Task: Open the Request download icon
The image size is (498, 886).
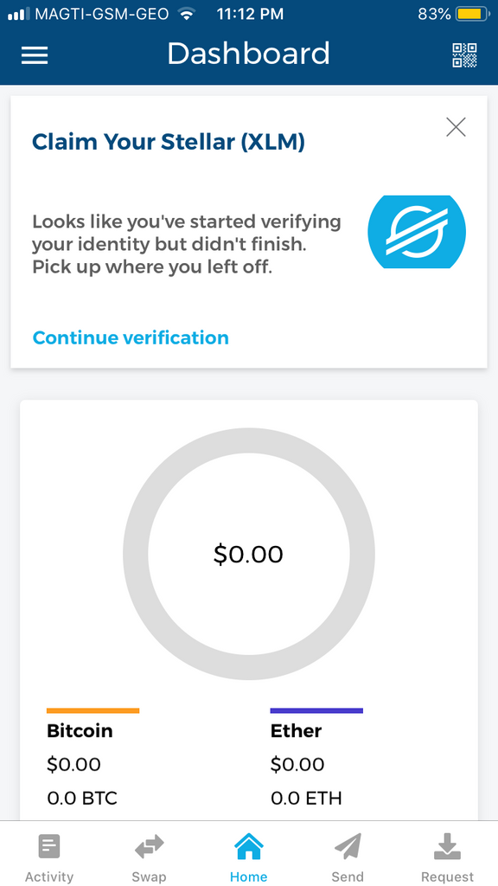Action: coord(447,846)
